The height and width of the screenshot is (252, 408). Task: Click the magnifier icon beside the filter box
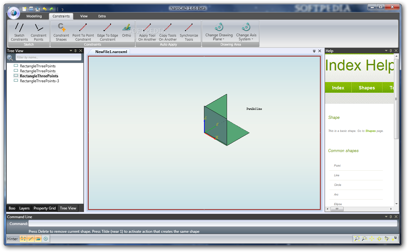[x=10, y=57]
